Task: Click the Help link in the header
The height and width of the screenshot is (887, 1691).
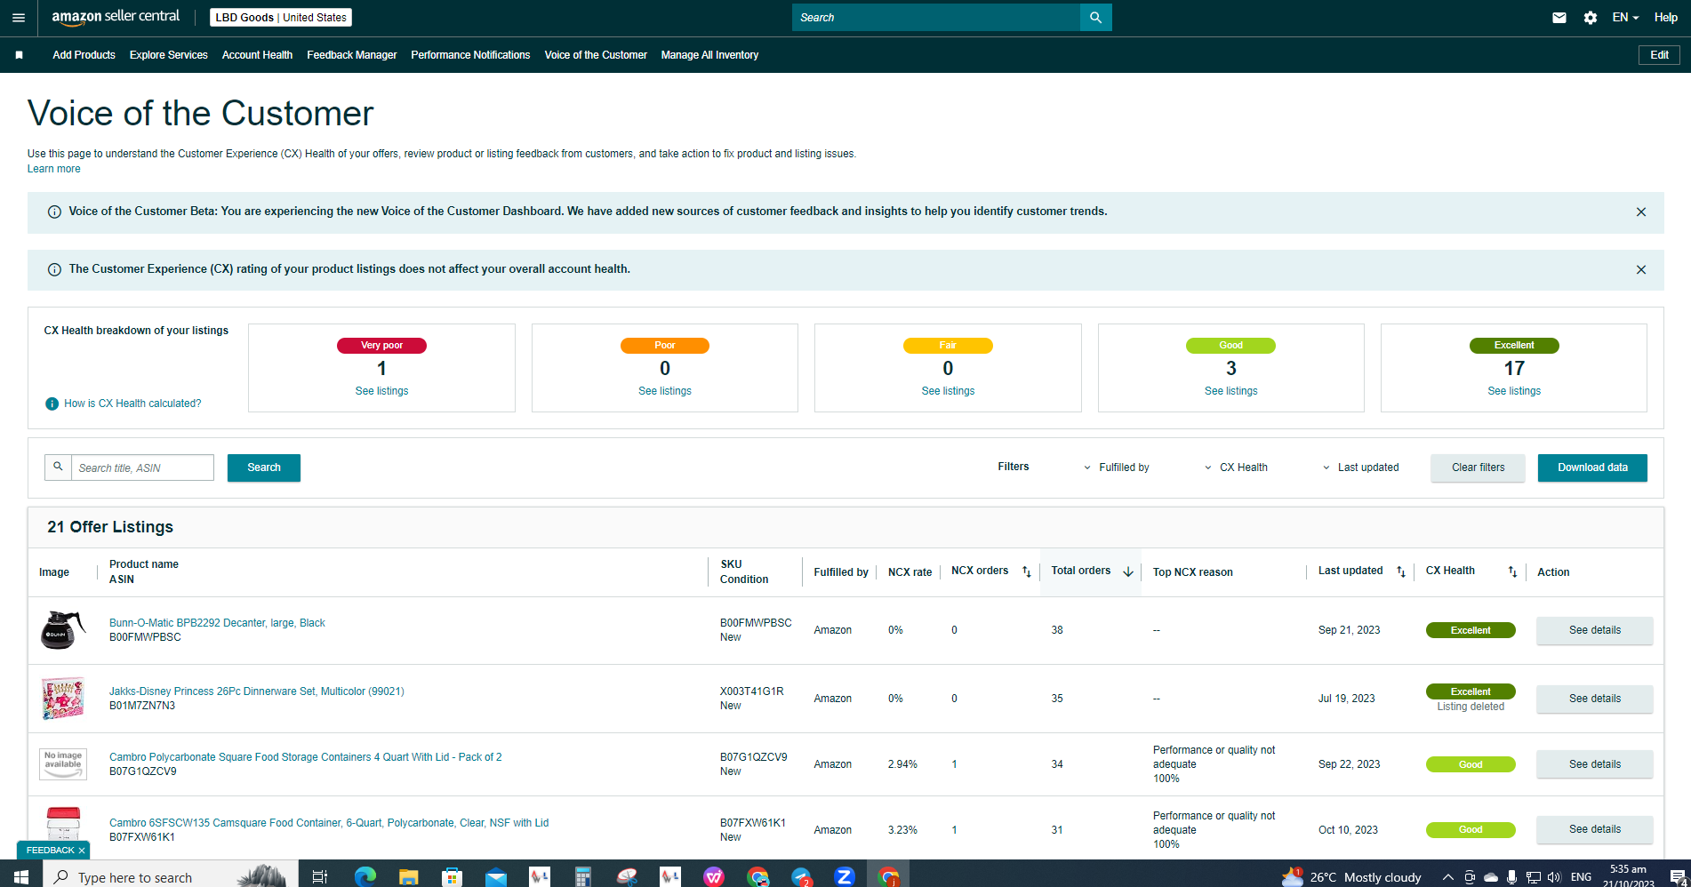Action: click(1665, 18)
